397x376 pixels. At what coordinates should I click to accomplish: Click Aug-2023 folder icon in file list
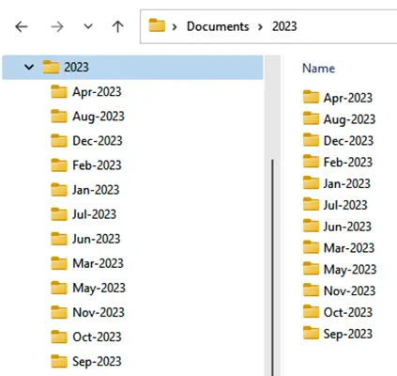click(x=311, y=117)
